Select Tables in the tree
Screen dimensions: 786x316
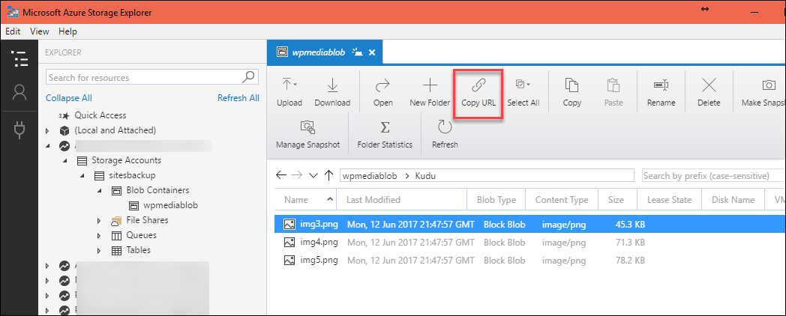[138, 250]
